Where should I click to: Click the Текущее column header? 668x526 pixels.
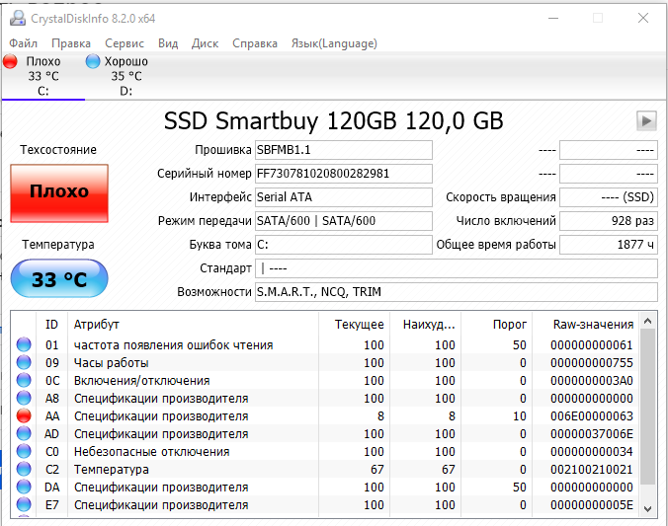pyautogui.click(x=354, y=325)
